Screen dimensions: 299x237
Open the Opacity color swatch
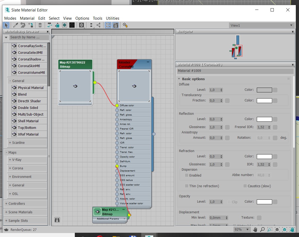point(264,202)
